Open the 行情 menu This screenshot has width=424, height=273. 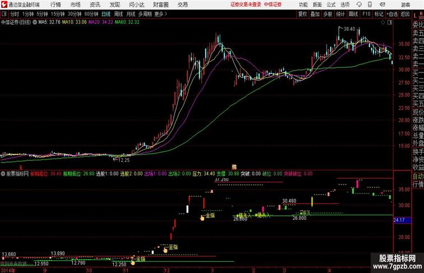(56, 4)
